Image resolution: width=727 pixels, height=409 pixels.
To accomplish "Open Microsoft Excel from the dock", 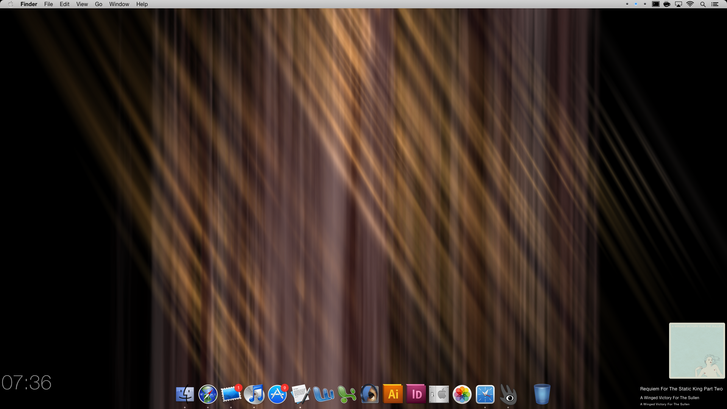I will [x=347, y=394].
